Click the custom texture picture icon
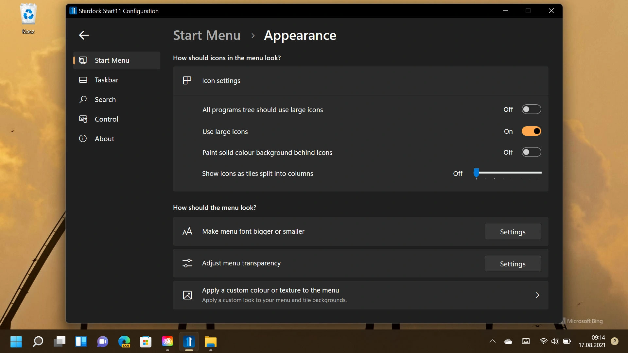 click(187, 295)
